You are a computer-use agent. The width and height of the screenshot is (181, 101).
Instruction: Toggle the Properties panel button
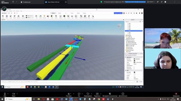85,17
